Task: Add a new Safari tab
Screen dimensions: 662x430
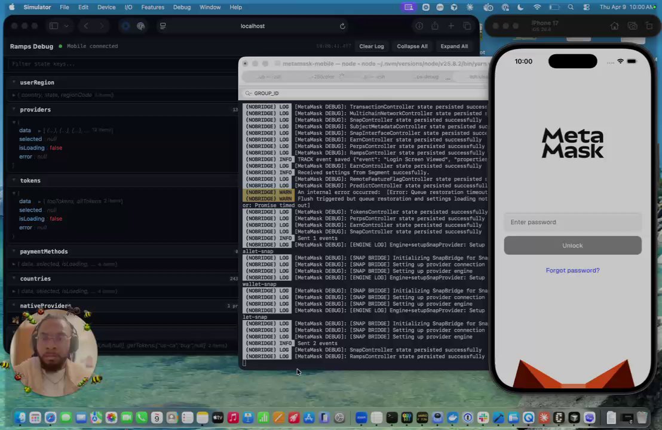Action: tap(451, 26)
